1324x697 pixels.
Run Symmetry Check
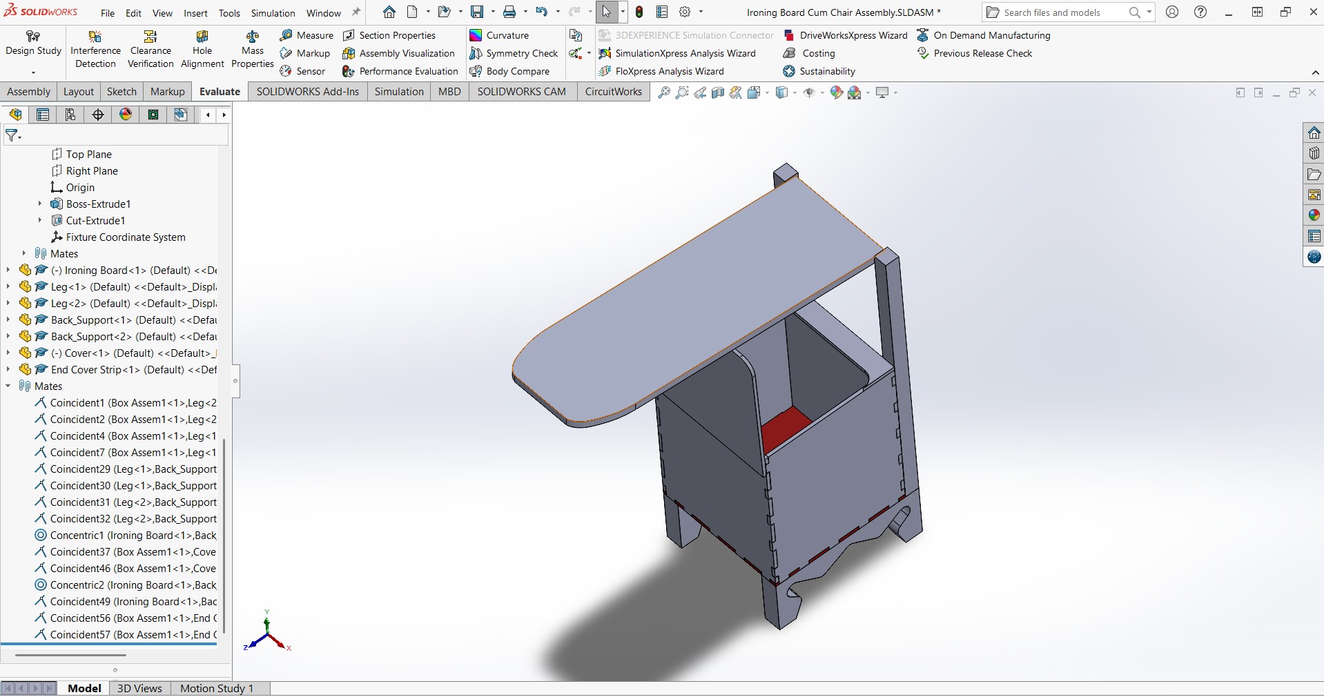coord(513,53)
